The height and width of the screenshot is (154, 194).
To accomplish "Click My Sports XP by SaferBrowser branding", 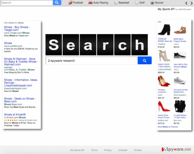I will 174,9.
